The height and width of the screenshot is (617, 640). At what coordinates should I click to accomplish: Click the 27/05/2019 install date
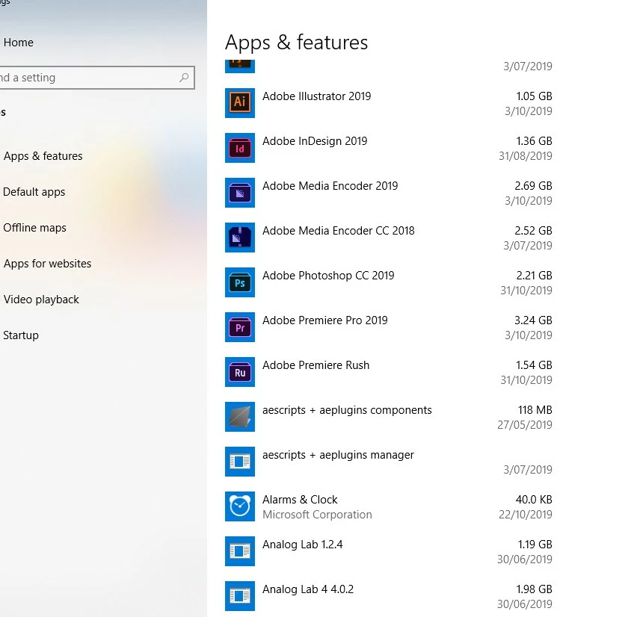tap(525, 425)
